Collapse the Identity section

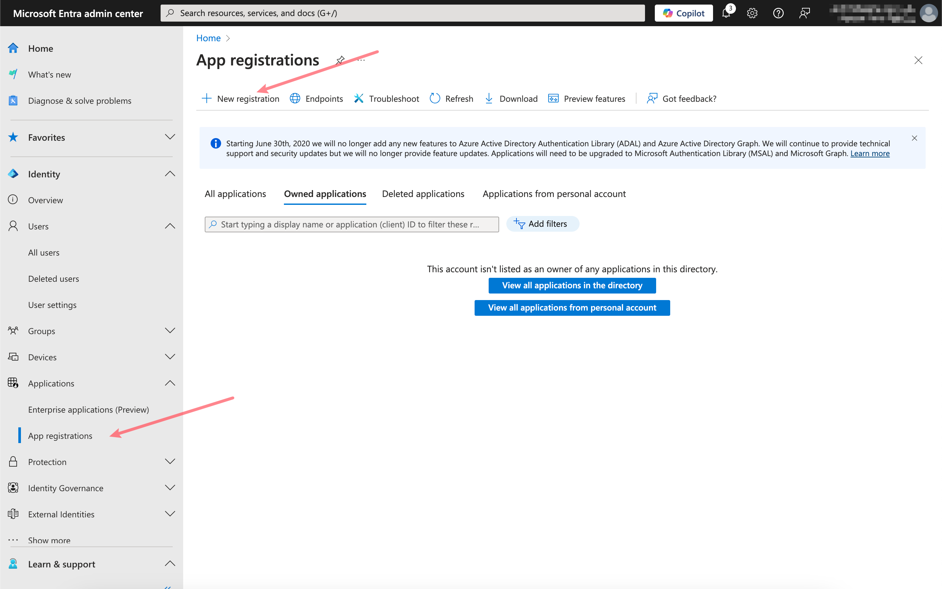point(170,174)
